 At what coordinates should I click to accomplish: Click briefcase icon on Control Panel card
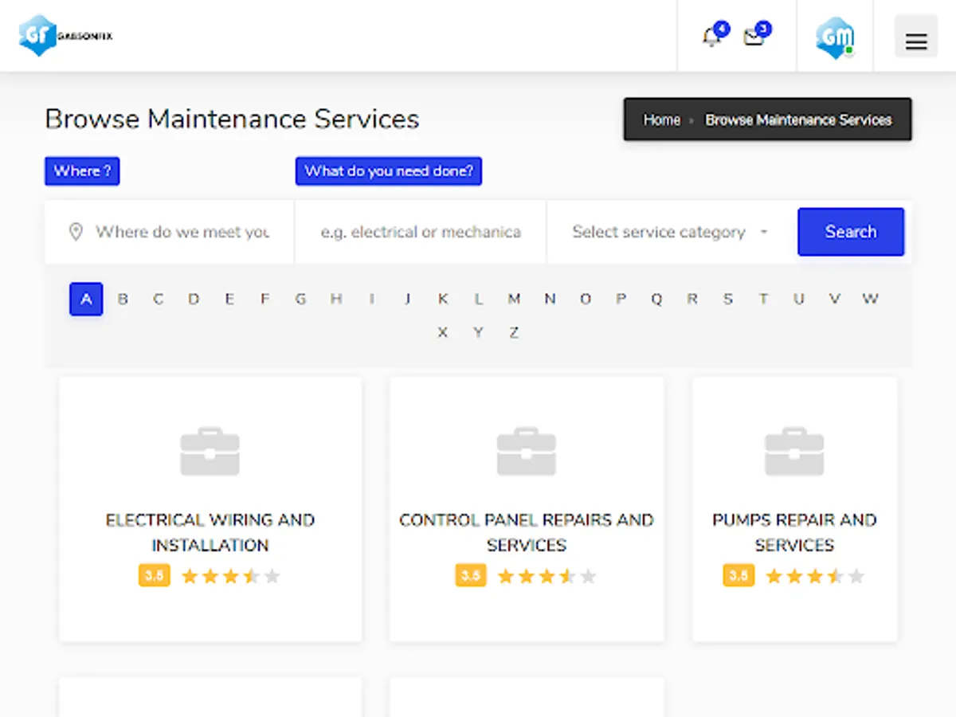point(526,452)
